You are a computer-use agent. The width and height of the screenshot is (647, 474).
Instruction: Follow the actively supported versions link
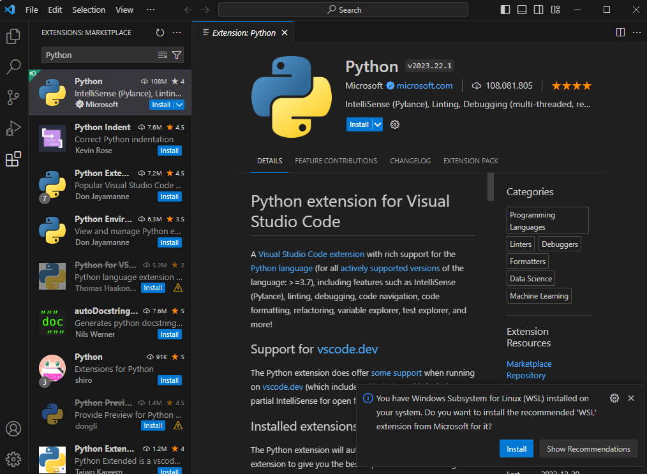(390, 268)
